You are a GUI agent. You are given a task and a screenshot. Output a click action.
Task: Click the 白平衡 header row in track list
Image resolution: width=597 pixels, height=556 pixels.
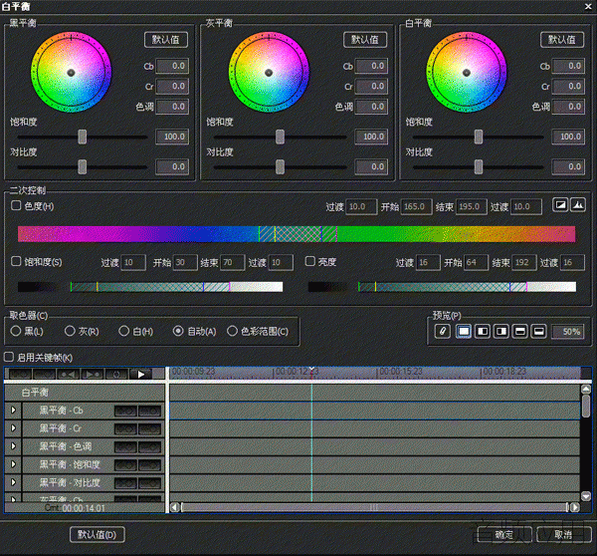[x=85, y=393]
